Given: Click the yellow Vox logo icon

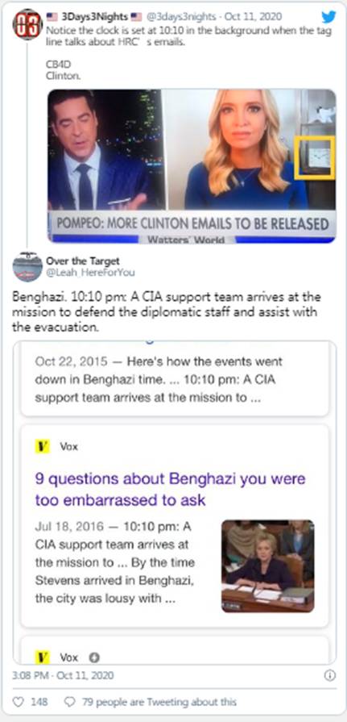Looking at the screenshot, I should (43, 447).
